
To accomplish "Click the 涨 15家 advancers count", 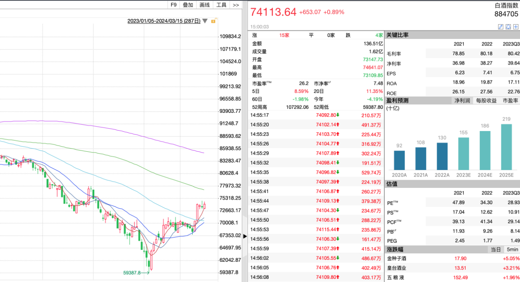I will point(284,35).
